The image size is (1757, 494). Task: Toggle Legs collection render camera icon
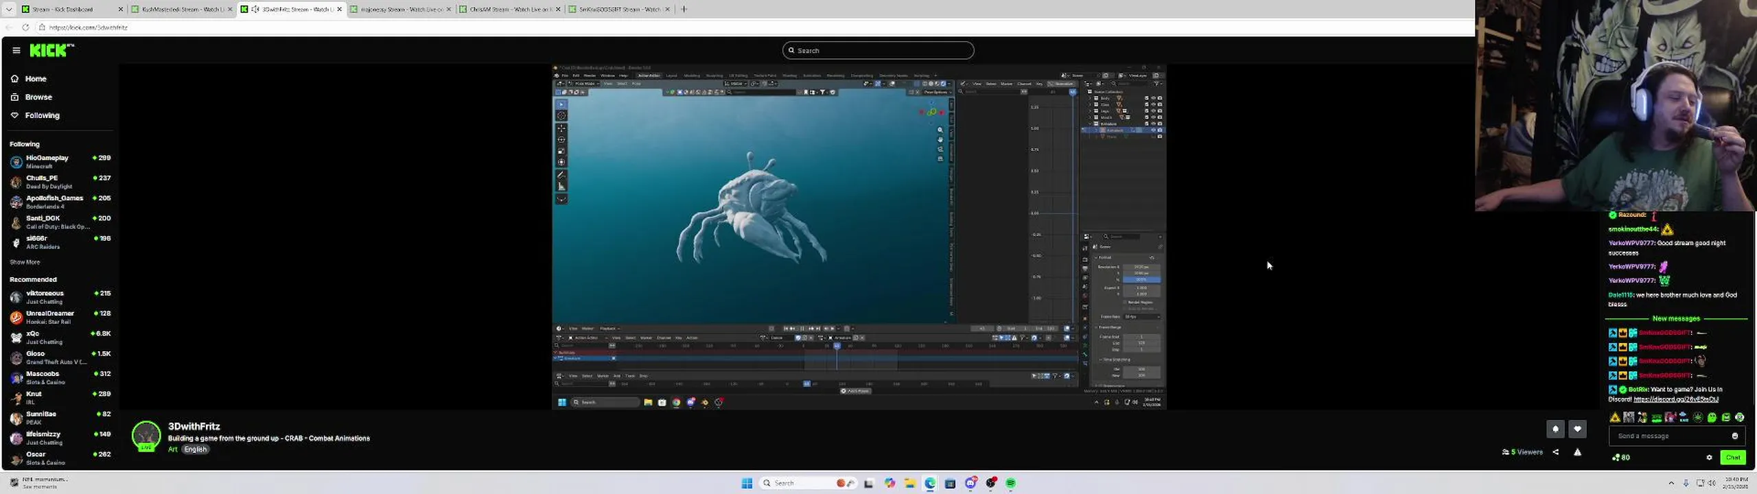[1160, 111]
